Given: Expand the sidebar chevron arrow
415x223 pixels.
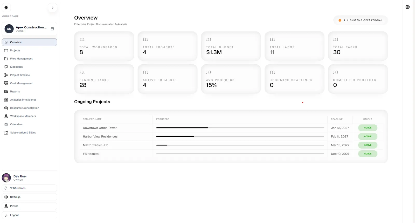Looking at the screenshot, I should (52, 7).
